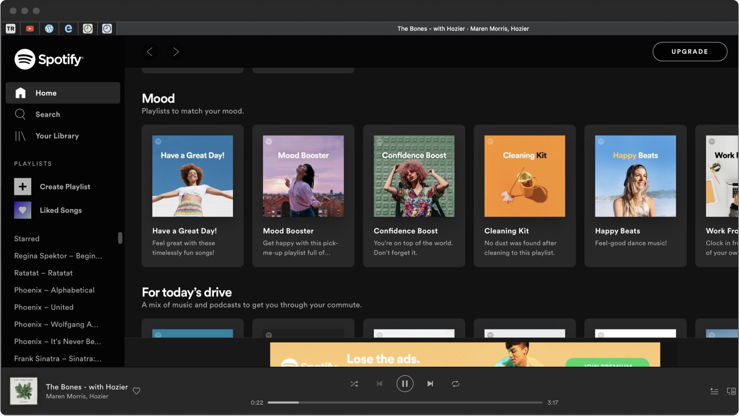Open the Liked Songs label
739x416 pixels.
(x=61, y=210)
